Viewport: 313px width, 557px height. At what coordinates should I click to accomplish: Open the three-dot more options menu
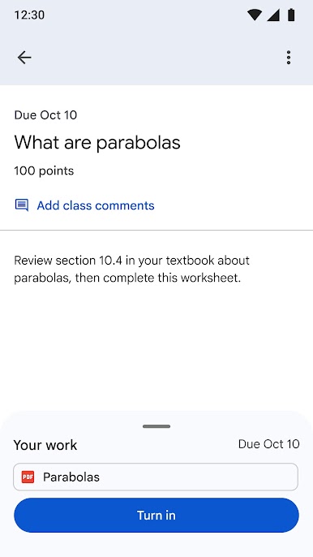pyautogui.click(x=289, y=57)
